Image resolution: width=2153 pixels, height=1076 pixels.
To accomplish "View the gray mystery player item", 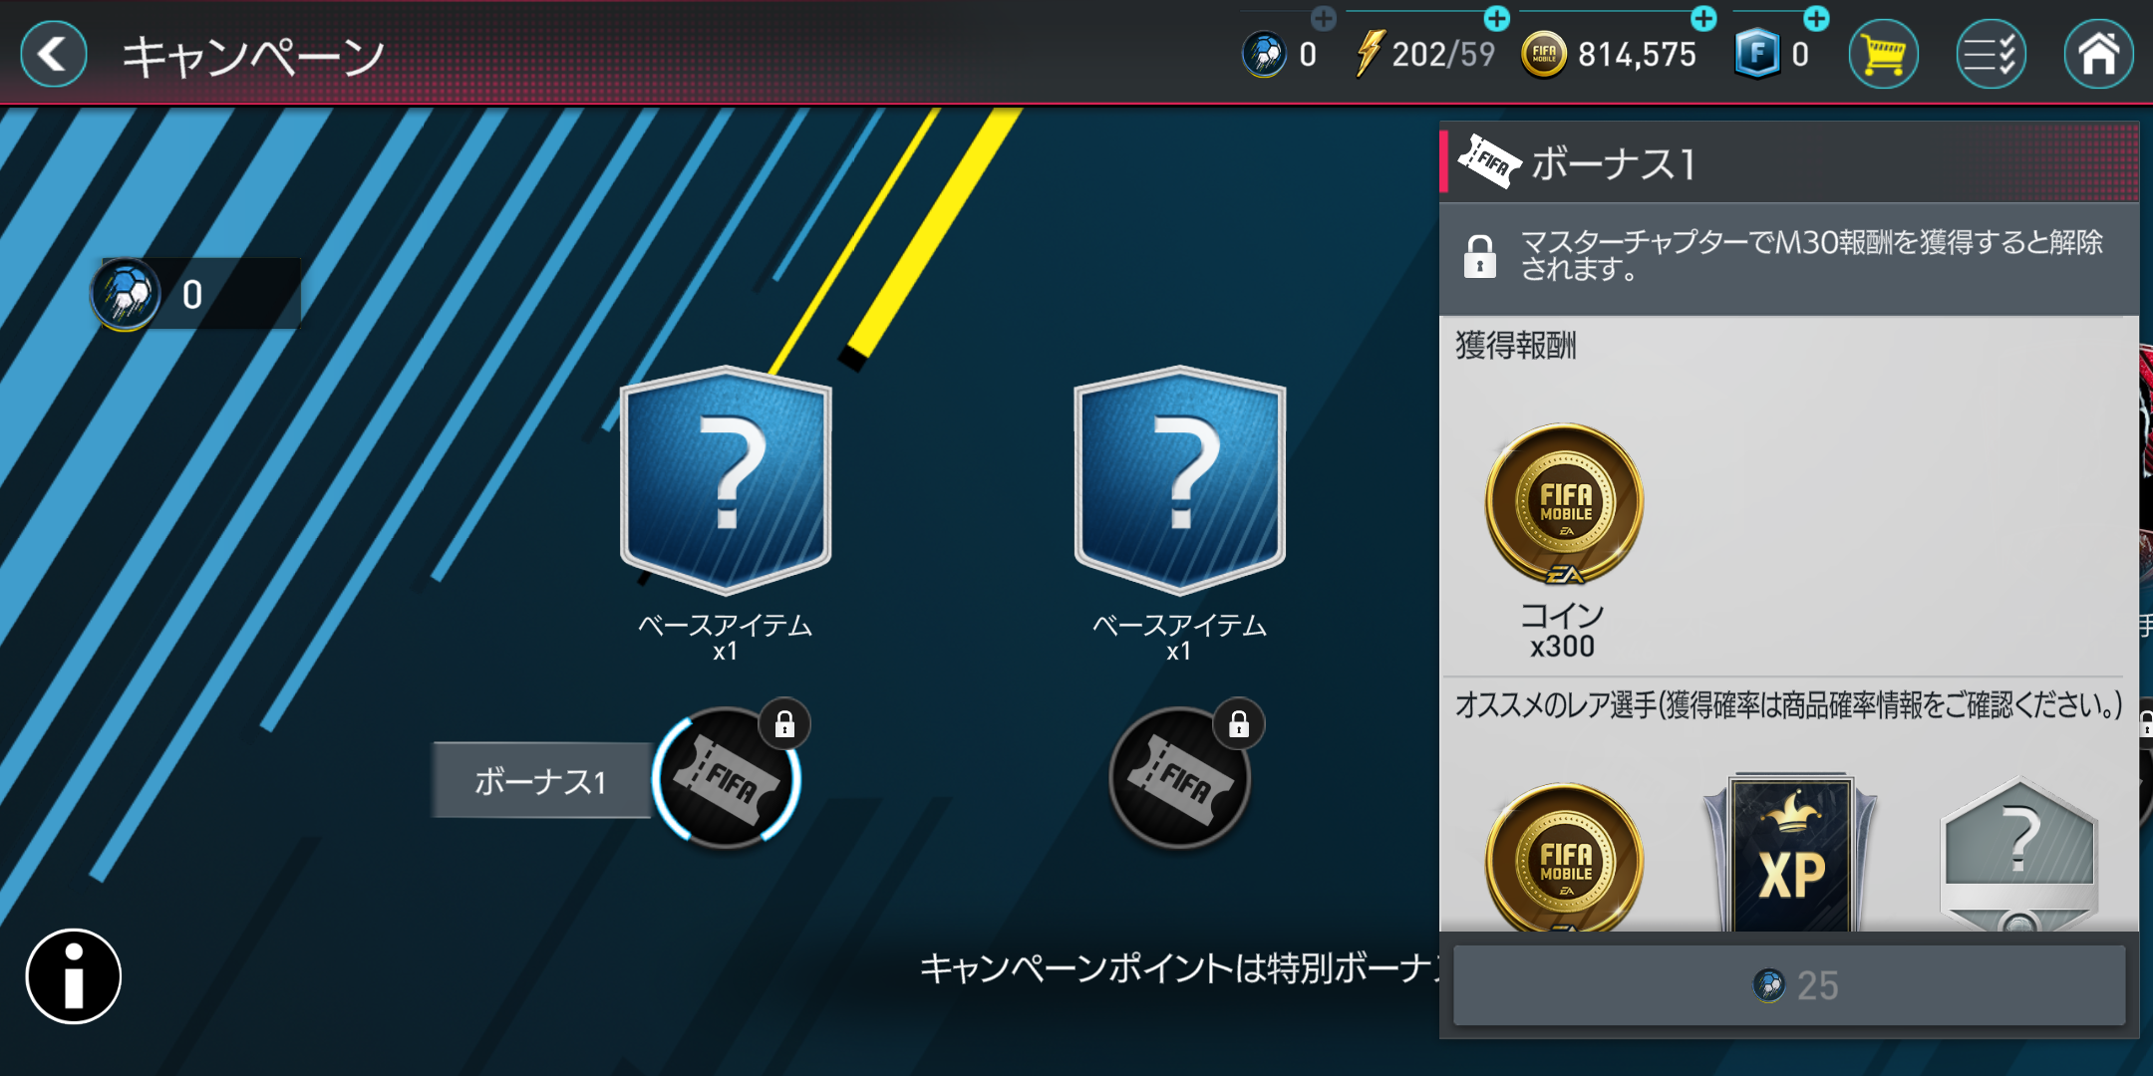I will (2019, 854).
